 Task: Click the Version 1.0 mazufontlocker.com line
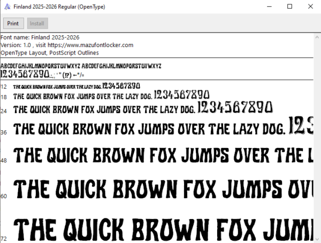click(x=67, y=45)
